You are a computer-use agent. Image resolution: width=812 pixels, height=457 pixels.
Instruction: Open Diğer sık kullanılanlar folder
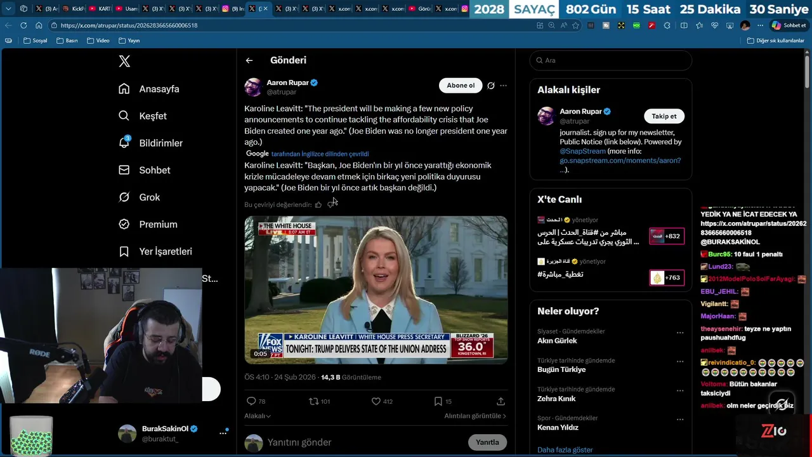(x=775, y=41)
